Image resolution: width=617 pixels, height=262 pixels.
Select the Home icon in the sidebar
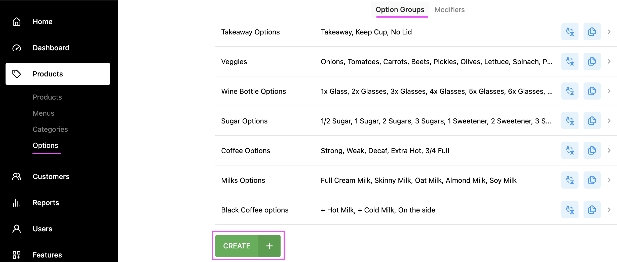[16, 22]
